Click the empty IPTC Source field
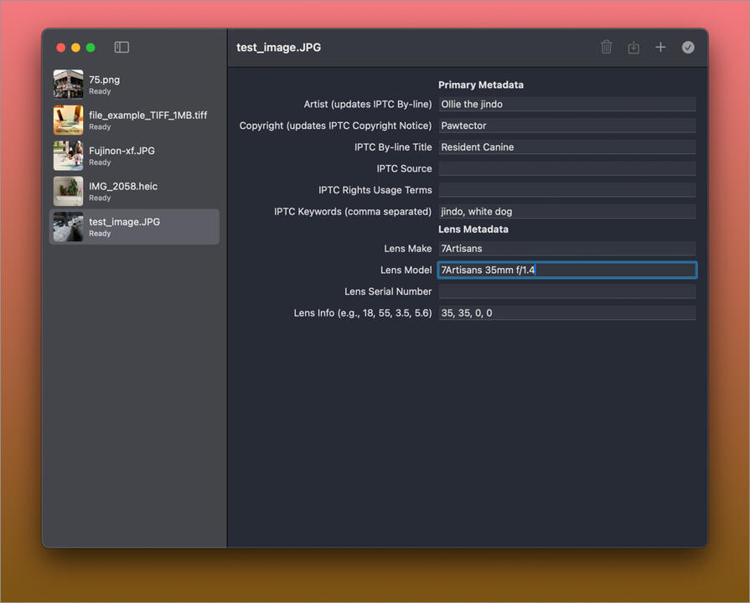Image resolution: width=750 pixels, height=603 pixels. (x=566, y=169)
